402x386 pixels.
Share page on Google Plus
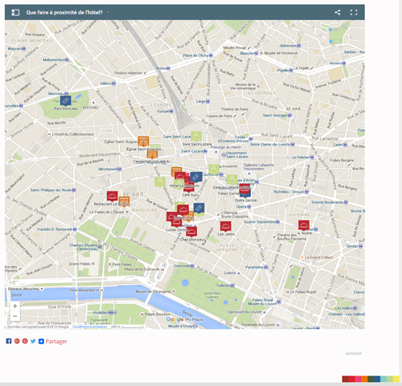click(x=17, y=341)
